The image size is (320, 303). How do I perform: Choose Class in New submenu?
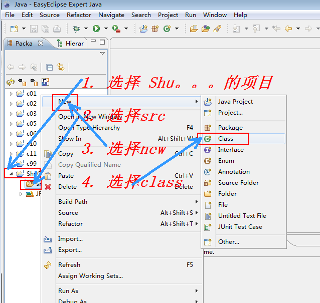pos(243,139)
